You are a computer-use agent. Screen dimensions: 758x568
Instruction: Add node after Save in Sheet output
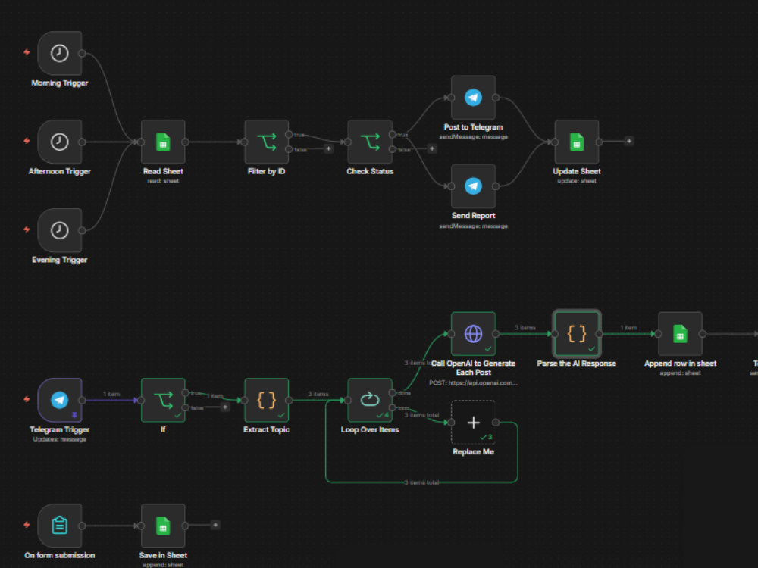(x=215, y=525)
